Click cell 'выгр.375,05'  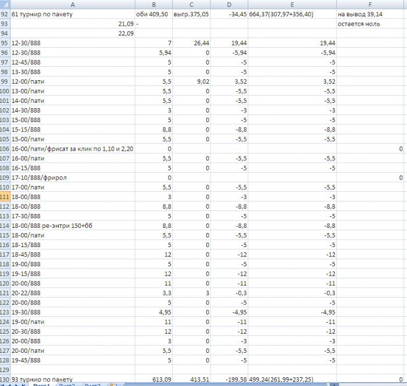[191, 14]
